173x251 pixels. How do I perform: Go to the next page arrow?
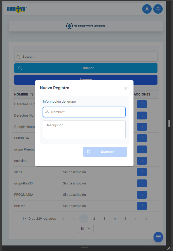(x=136, y=219)
